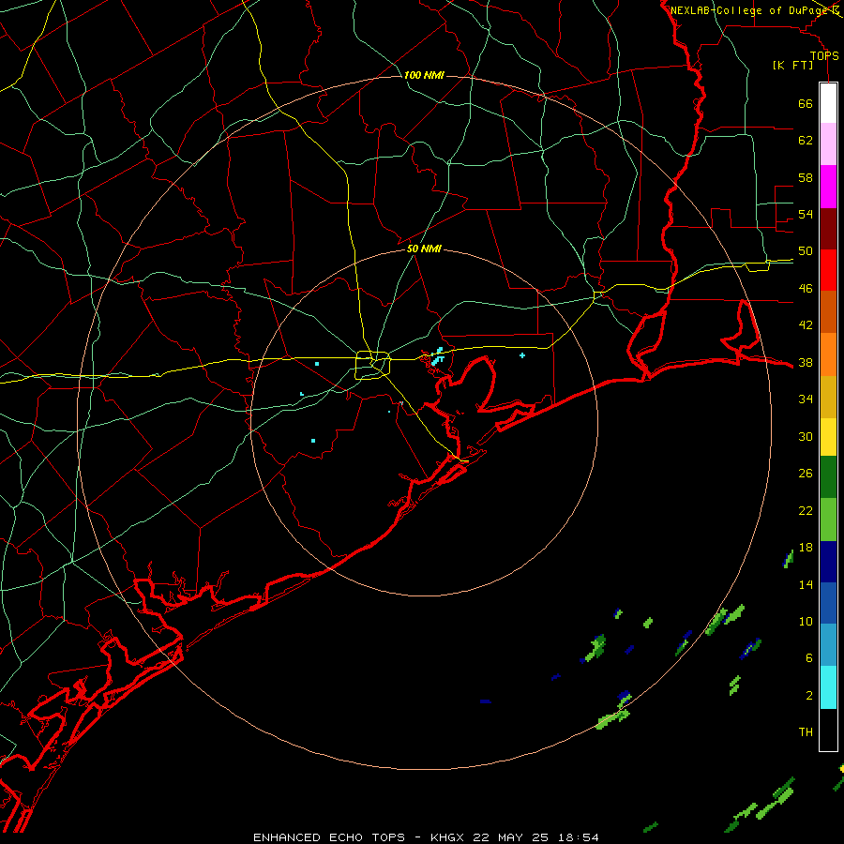This screenshot has width=844, height=844.
Task: Click the 2 legend value
Action: 809,696
